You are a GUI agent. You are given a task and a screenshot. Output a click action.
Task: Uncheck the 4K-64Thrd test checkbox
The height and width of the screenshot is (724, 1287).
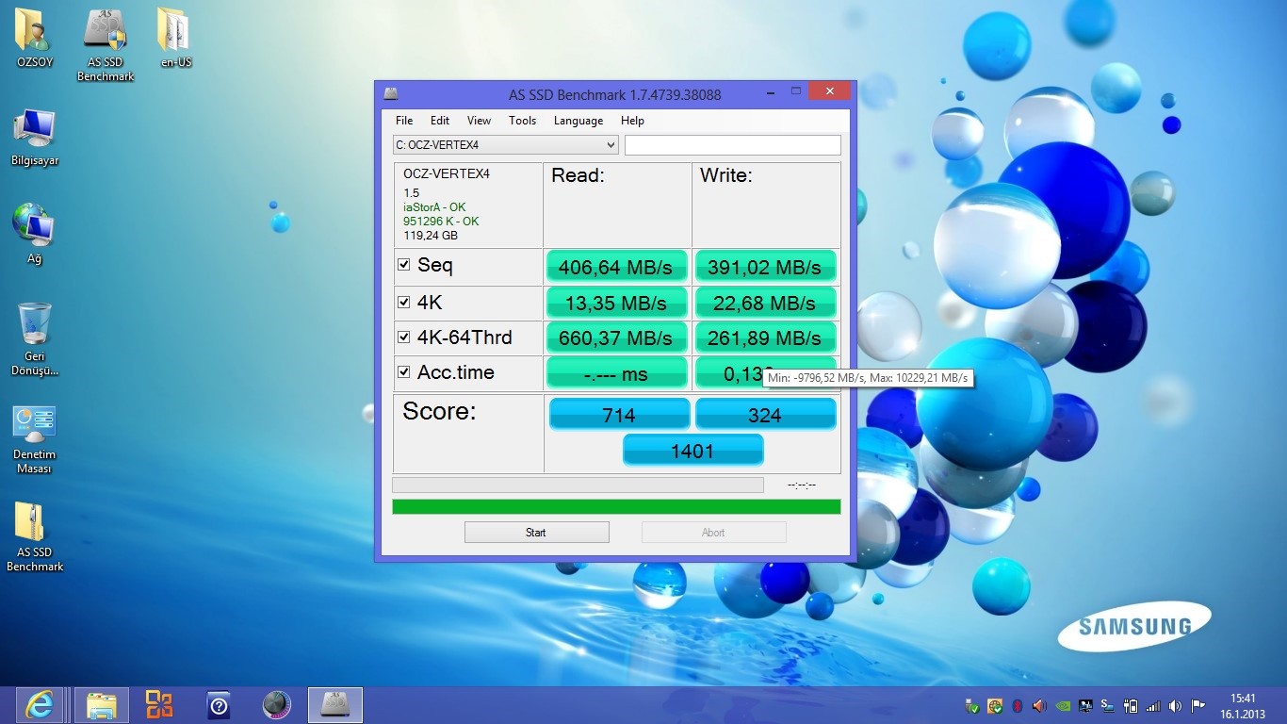(404, 337)
